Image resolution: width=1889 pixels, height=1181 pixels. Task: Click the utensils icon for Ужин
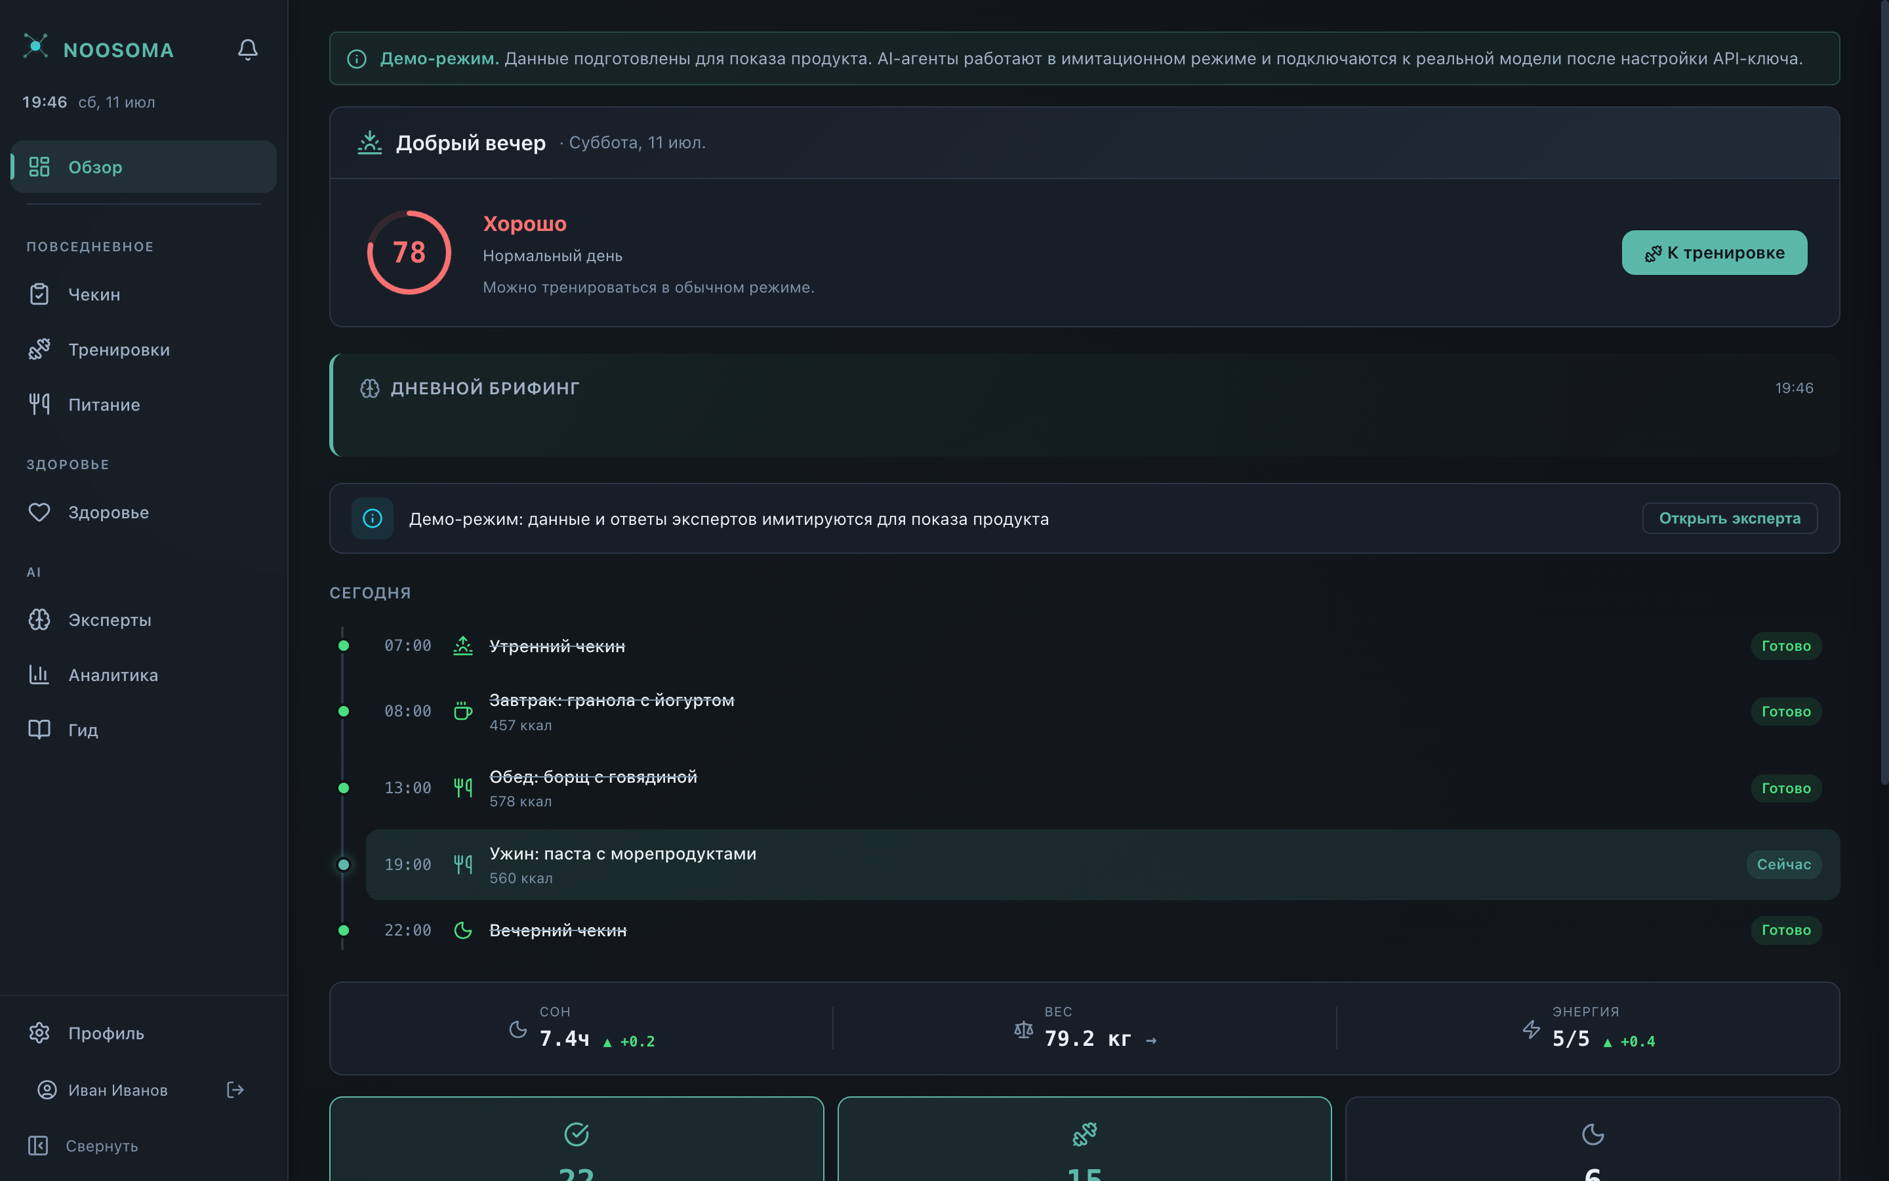[x=463, y=864]
